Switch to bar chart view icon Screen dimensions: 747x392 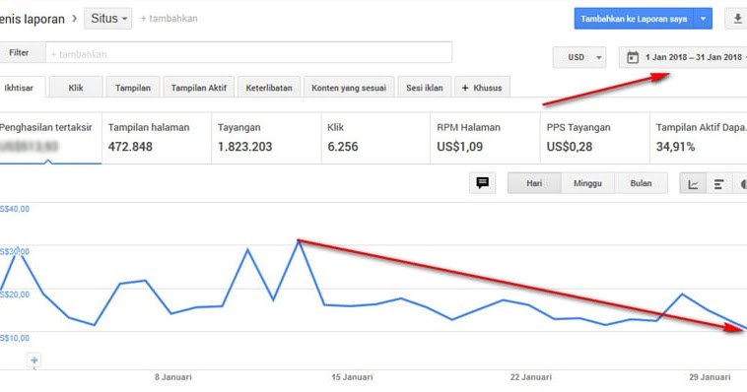pos(718,184)
